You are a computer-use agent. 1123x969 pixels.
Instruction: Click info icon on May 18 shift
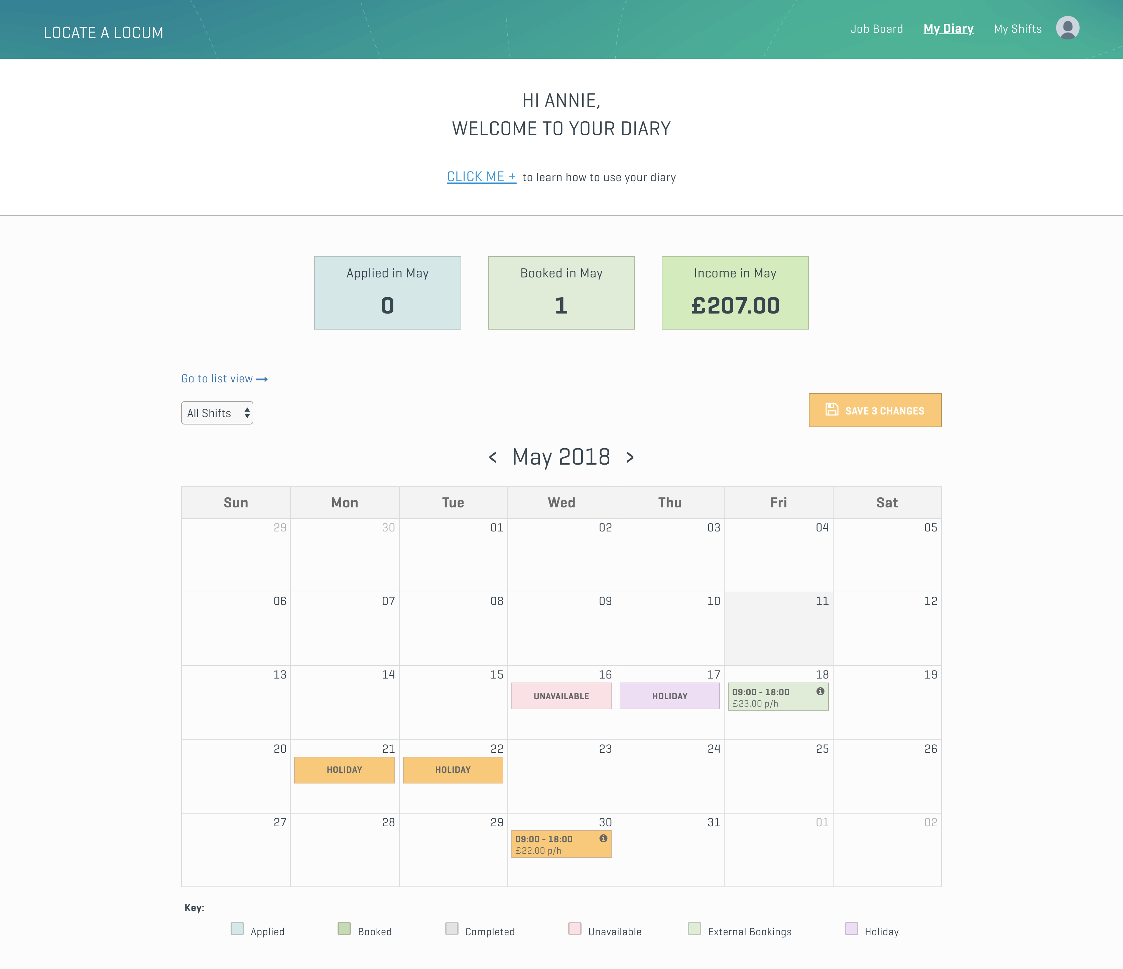820,691
